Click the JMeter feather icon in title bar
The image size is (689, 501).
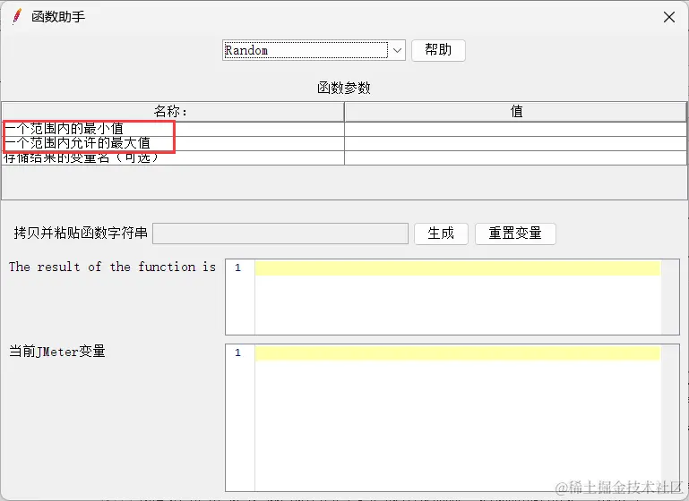(17, 17)
